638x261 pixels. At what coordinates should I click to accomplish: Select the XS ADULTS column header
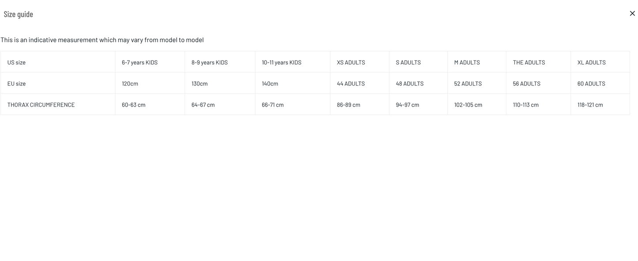pos(351,63)
